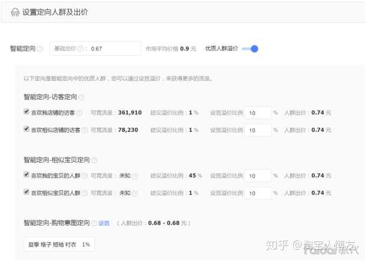Uncheck 喜欢相似店铺的访客 checkbox

click(26, 129)
